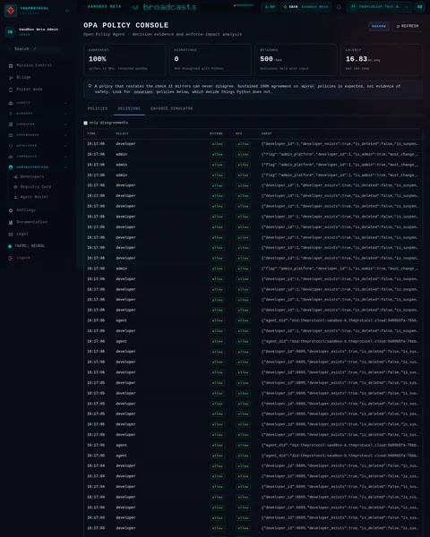This screenshot has height=537, width=430.
Task: Click the Operator group icon
Action: 11,124
